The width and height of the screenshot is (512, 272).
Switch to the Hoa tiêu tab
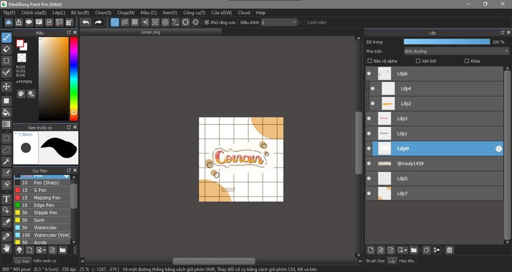point(406,260)
